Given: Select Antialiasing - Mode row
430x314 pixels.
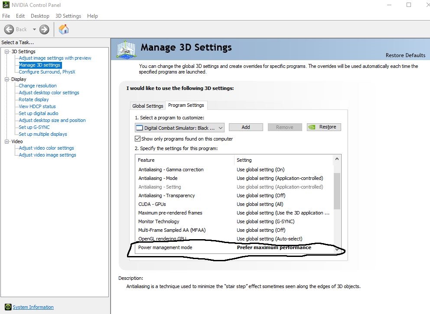Looking at the screenshot, I should coord(235,178).
